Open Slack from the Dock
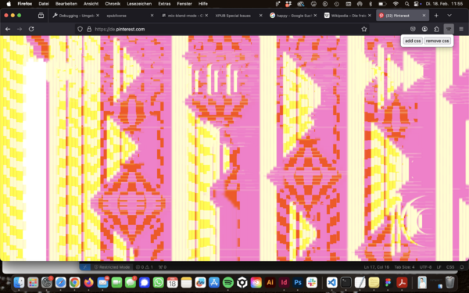Screen dimensions: 469x293 click(312, 282)
